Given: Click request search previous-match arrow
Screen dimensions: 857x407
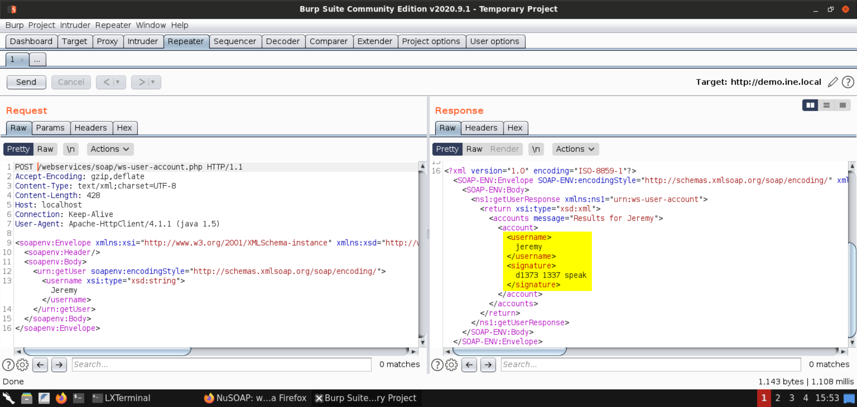Looking at the screenshot, I should (x=40, y=365).
